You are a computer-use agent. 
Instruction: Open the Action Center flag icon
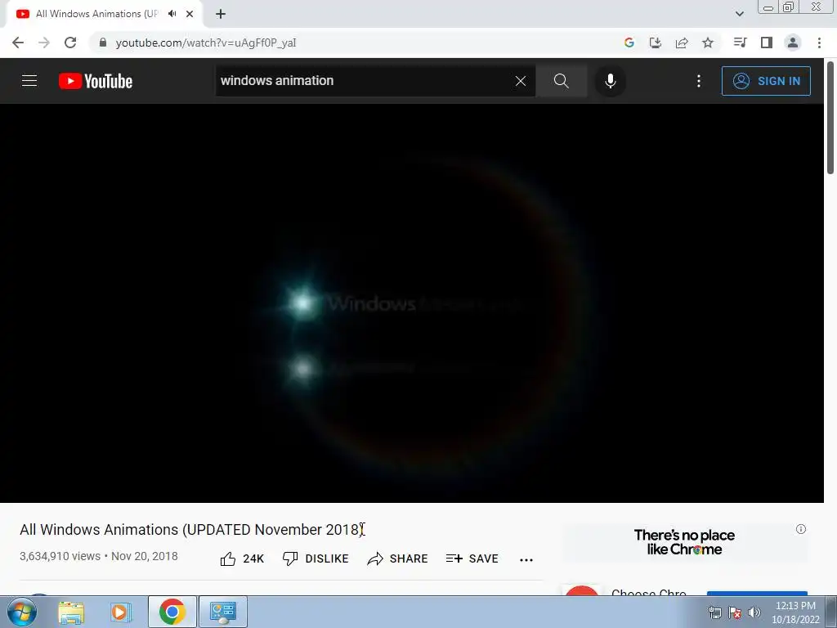click(735, 612)
